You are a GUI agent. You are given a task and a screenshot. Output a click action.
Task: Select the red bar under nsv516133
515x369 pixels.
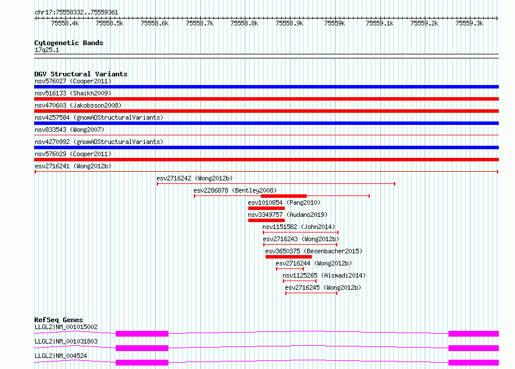coord(266,99)
